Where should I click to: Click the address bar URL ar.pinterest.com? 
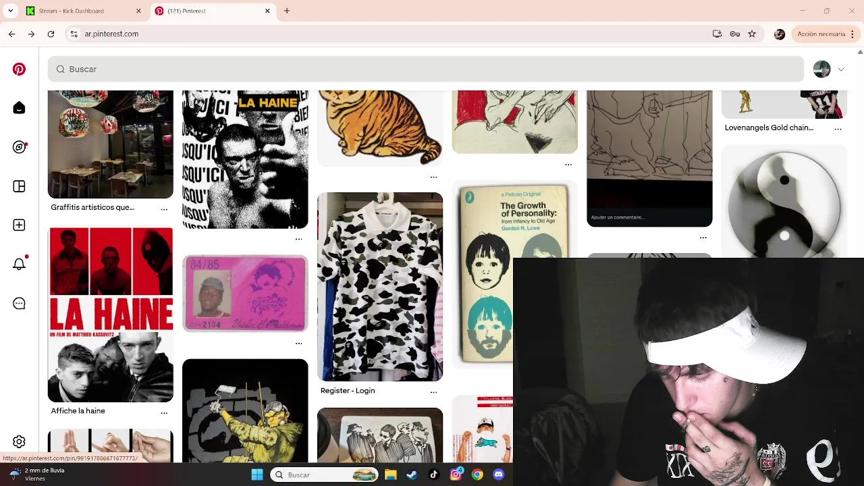(x=111, y=34)
